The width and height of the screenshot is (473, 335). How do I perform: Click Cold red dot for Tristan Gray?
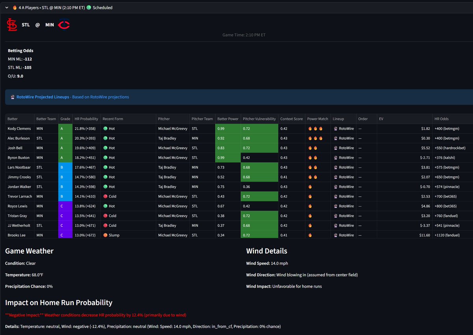[x=105, y=216]
